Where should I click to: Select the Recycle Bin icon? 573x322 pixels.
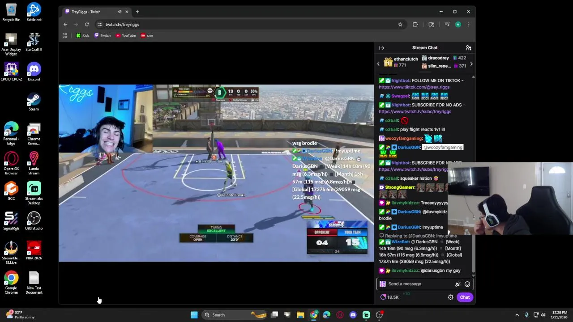[x=11, y=12]
